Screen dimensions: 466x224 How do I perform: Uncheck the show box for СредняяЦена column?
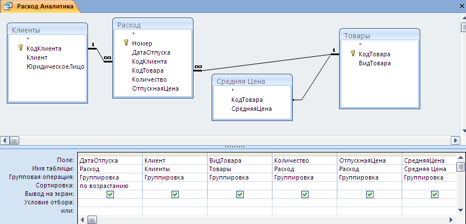(x=434, y=194)
